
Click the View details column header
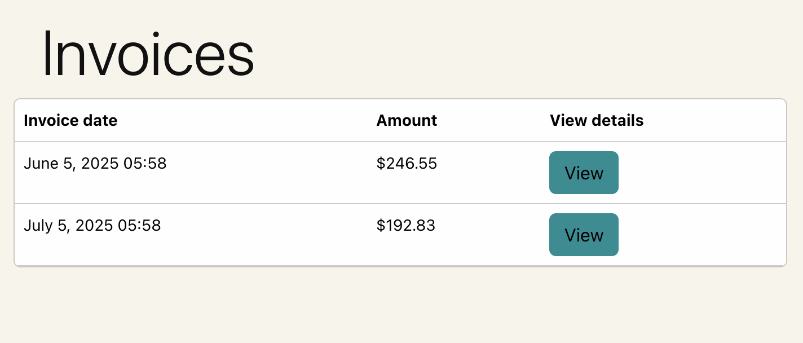click(597, 120)
